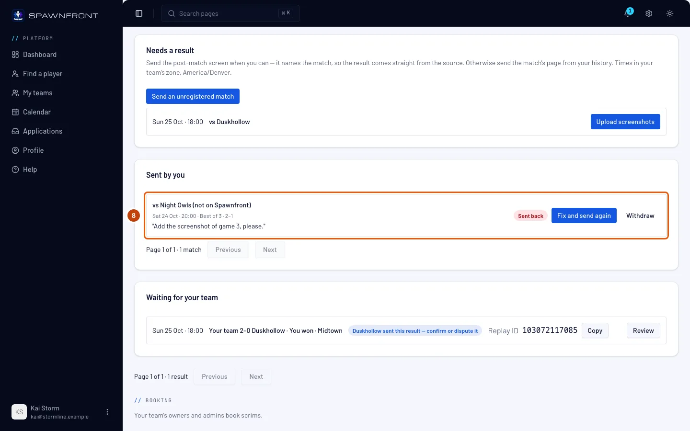Image resolution: width=690 pixels, height=431 pixels.
Task: Toggle the light/dark theme sun icon
Action: coord(670,13)
